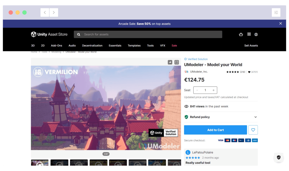
Task: Enter fullscreen view of the image
Action: coord(177,62)
